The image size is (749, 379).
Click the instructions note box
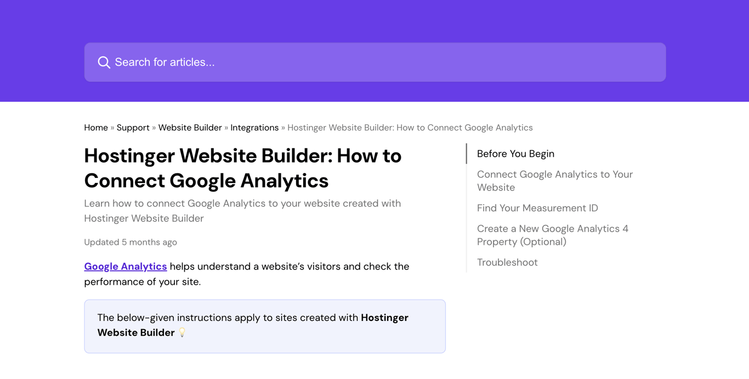pos(265,325)
